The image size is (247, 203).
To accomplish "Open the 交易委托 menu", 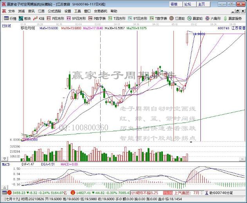I will (x=101, y=11).
